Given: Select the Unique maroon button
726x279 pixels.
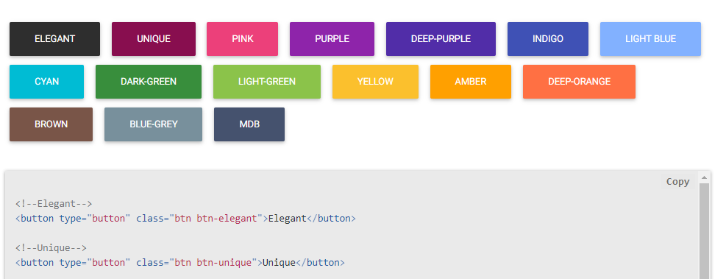Looking at the screenshot, I should coord(154,39).
